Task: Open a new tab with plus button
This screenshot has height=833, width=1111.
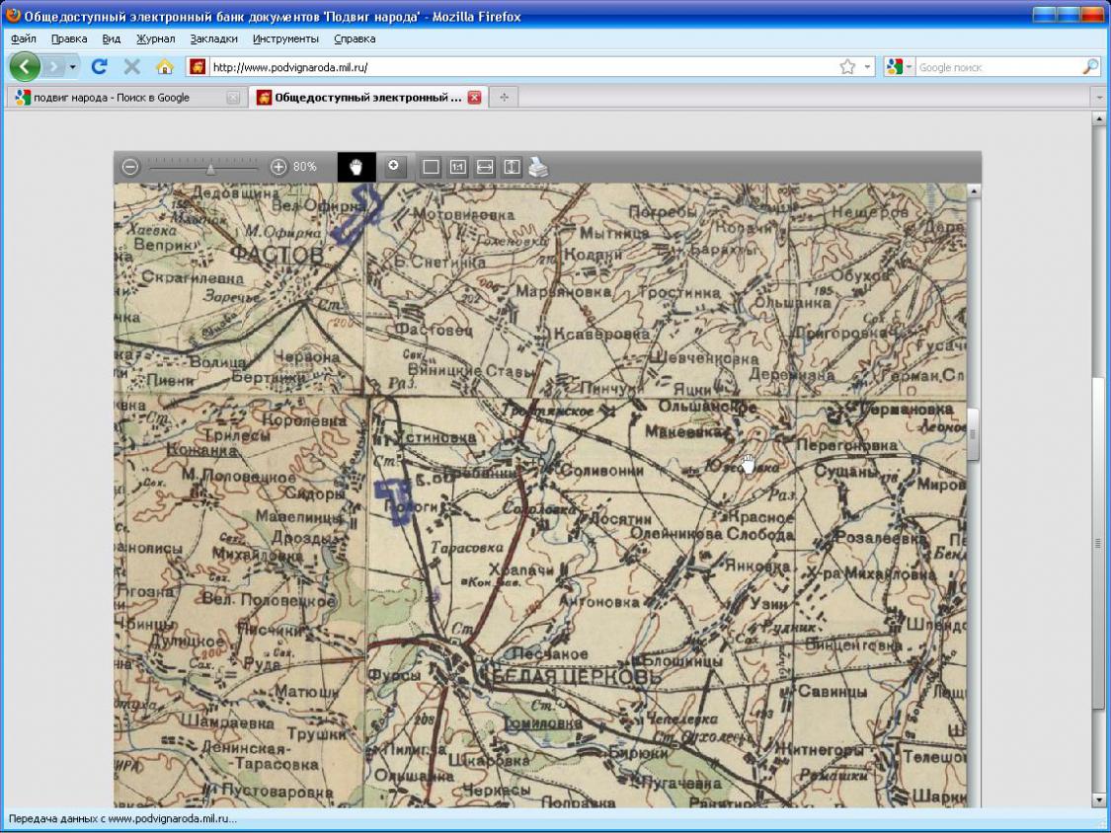Action: [x=504, y=98]
